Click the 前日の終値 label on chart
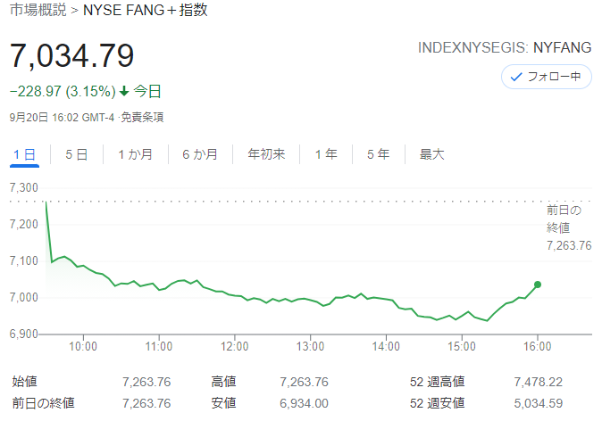The image size is (602, 421). [564, 219]
